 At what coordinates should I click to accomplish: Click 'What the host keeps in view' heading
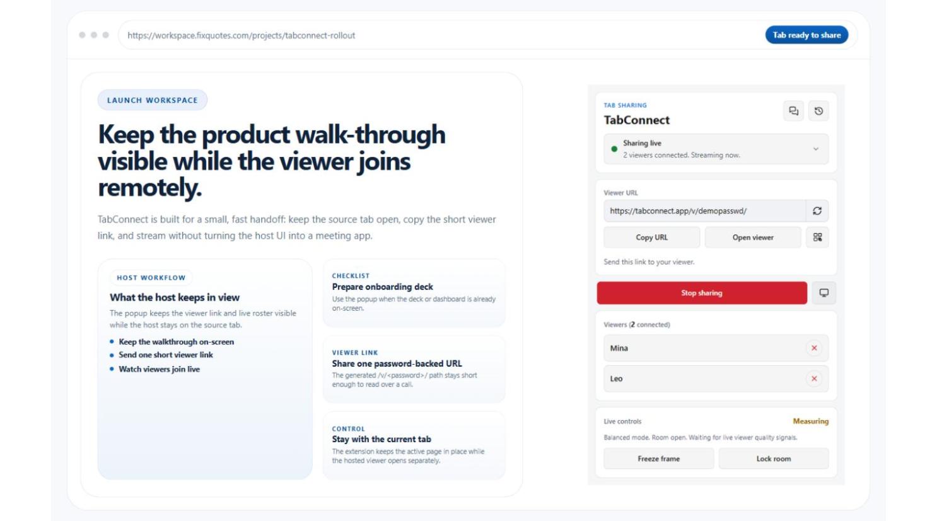pos(175,297)
